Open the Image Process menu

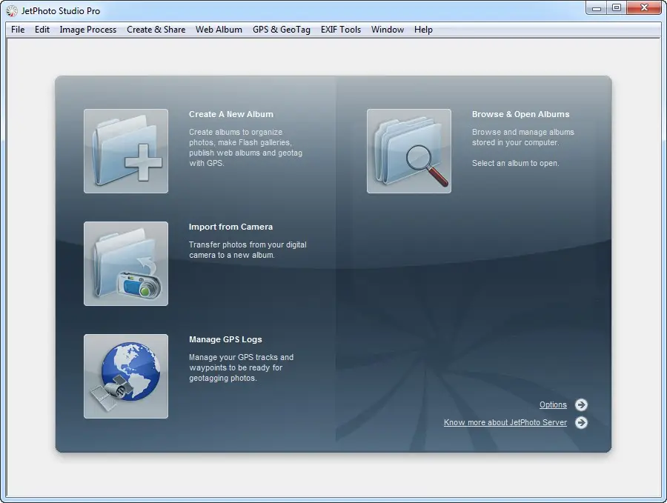tap(88, 30)
